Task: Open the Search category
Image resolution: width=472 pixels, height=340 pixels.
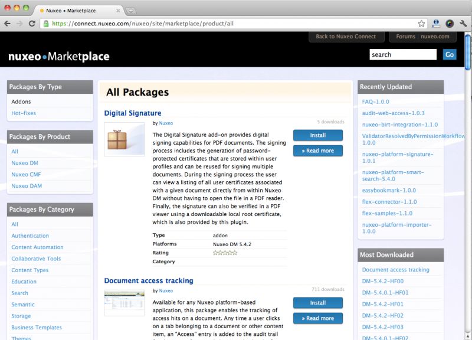Action: (x=19, y=293)
